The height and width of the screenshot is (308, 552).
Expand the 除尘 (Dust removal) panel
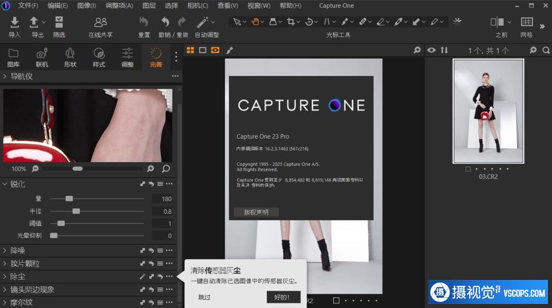5,276
